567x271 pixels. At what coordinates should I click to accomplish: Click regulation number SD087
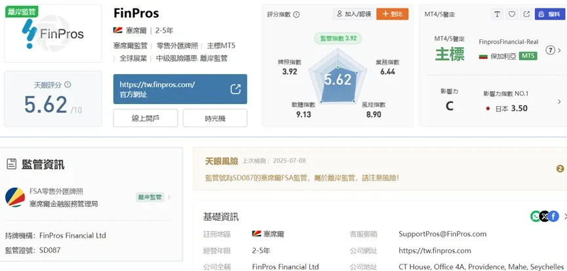coord(50,250)
